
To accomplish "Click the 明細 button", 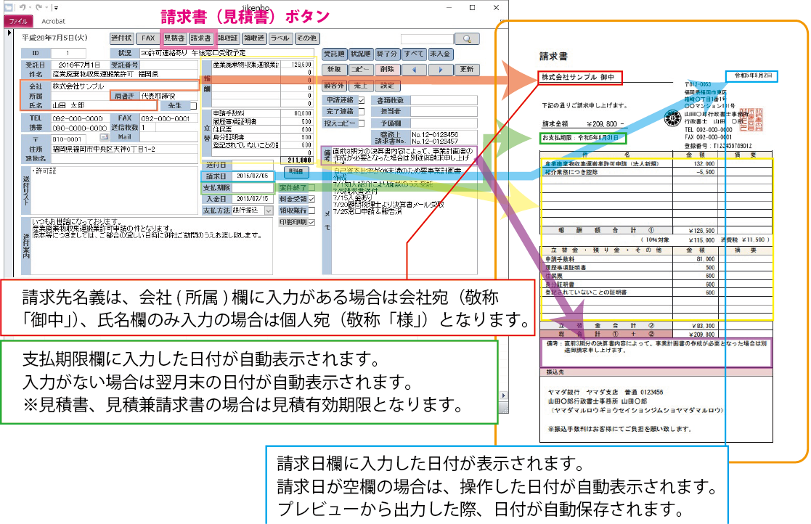I will click(296, 172).
